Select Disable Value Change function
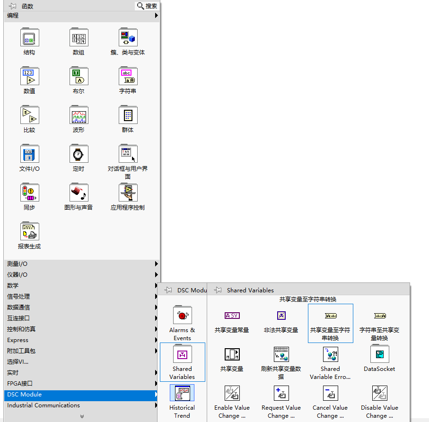Screen dimensions: 429x422 click(x=380, y=393)
